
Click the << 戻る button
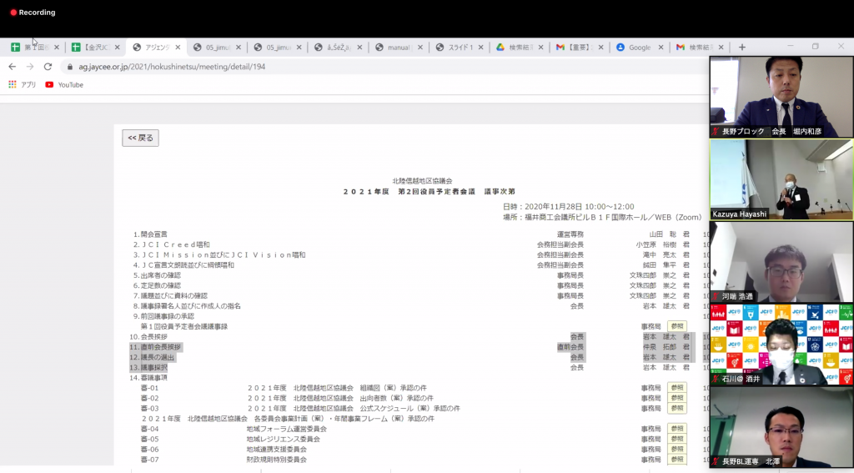click(x=140, y=138)
